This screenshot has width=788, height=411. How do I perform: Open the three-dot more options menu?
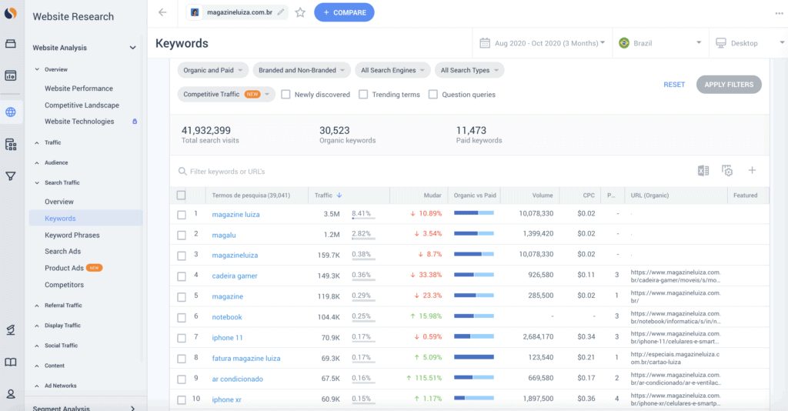780,14
